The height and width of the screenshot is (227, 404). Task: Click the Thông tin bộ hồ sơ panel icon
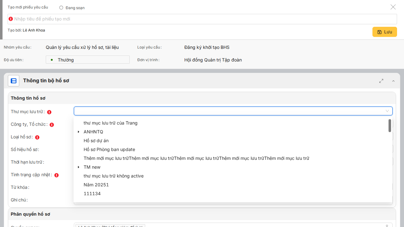(14, 81)
